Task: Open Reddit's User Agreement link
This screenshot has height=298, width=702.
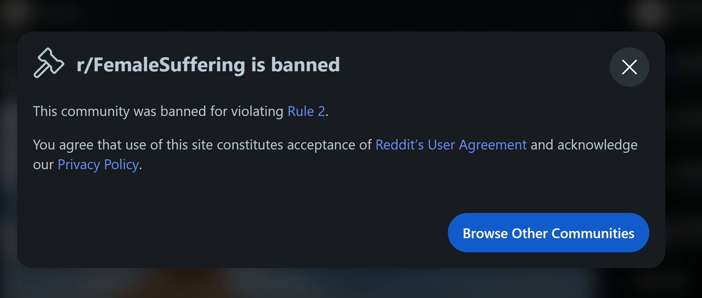Action: tap(451, 145)
